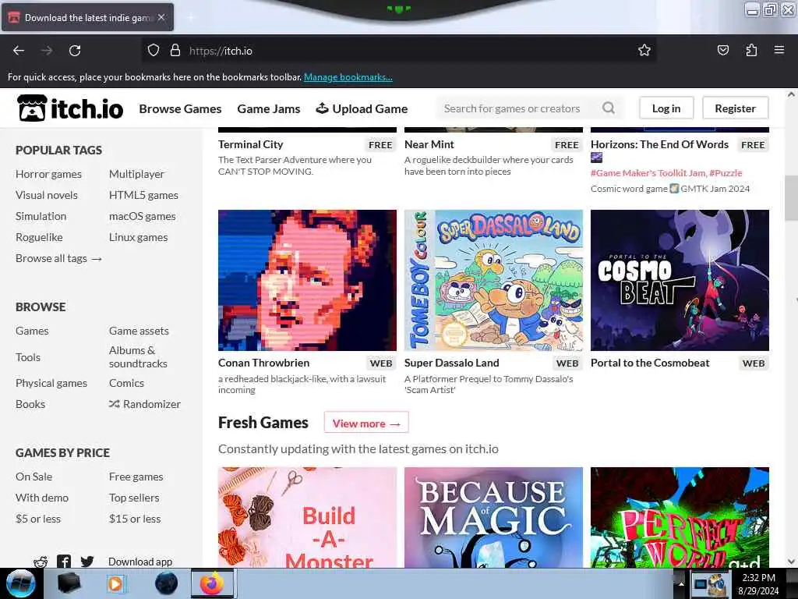The image size is (798, 599).
Task: Go back with the browser back arrow
Action: [x=19, y=51]
